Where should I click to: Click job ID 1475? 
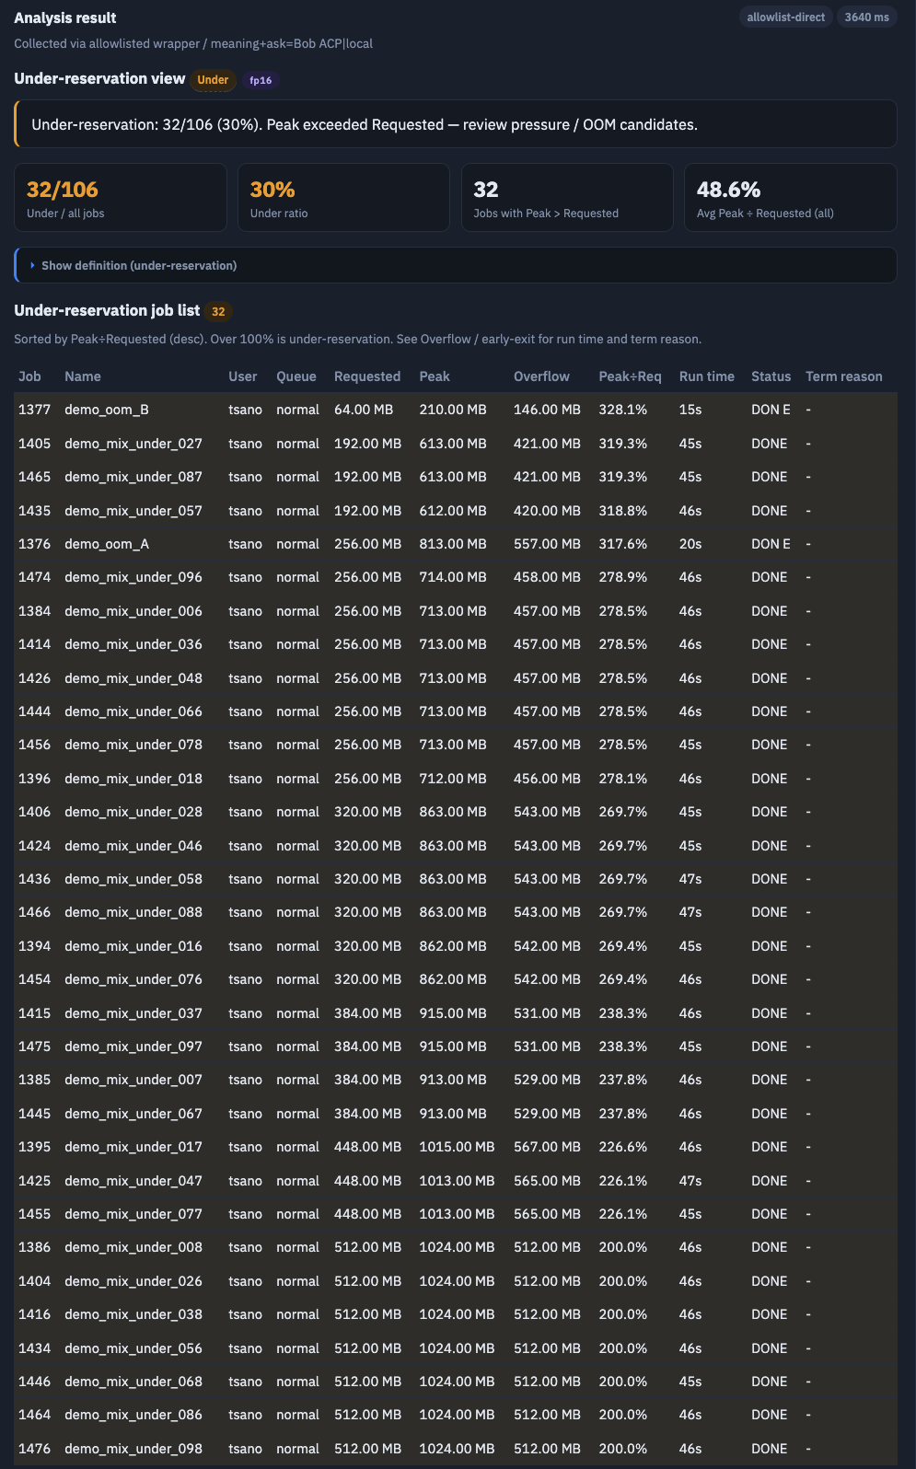pos(34,1047)
